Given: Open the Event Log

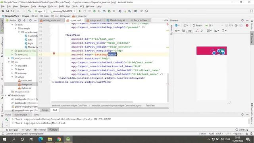Looking at the screenshot, I should point(242,130).
